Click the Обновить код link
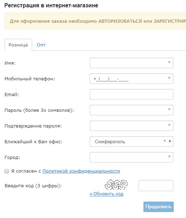Screen dimensions: 186x218 pyautogui.click(x=106, y=194)
